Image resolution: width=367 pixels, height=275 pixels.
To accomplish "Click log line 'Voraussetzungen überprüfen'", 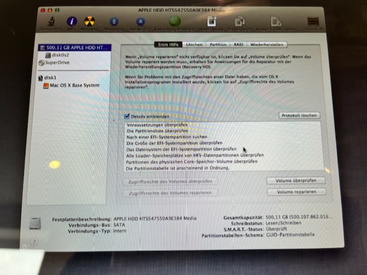I will (157, 125).
